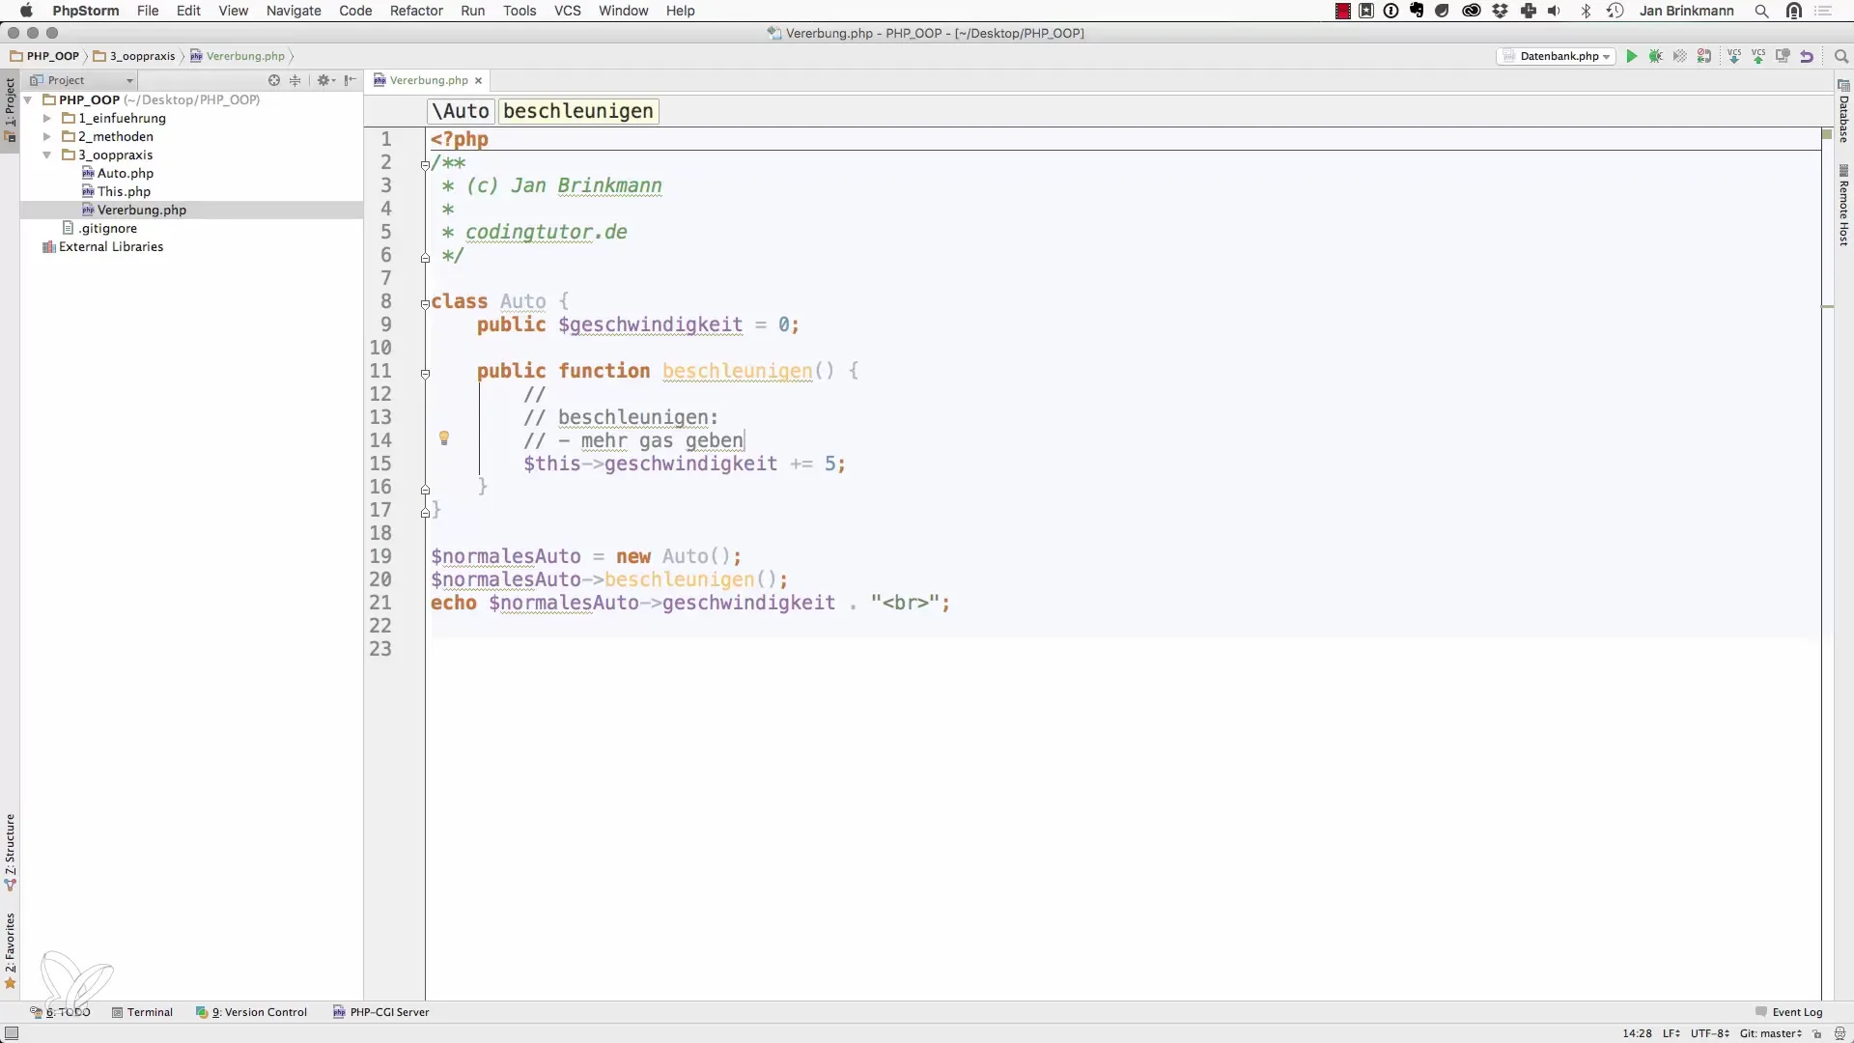Viewport: 1854px width, 1043px height.
Task: Open the Tools menu
Action: pyautogui.click(x=520, y=11)
